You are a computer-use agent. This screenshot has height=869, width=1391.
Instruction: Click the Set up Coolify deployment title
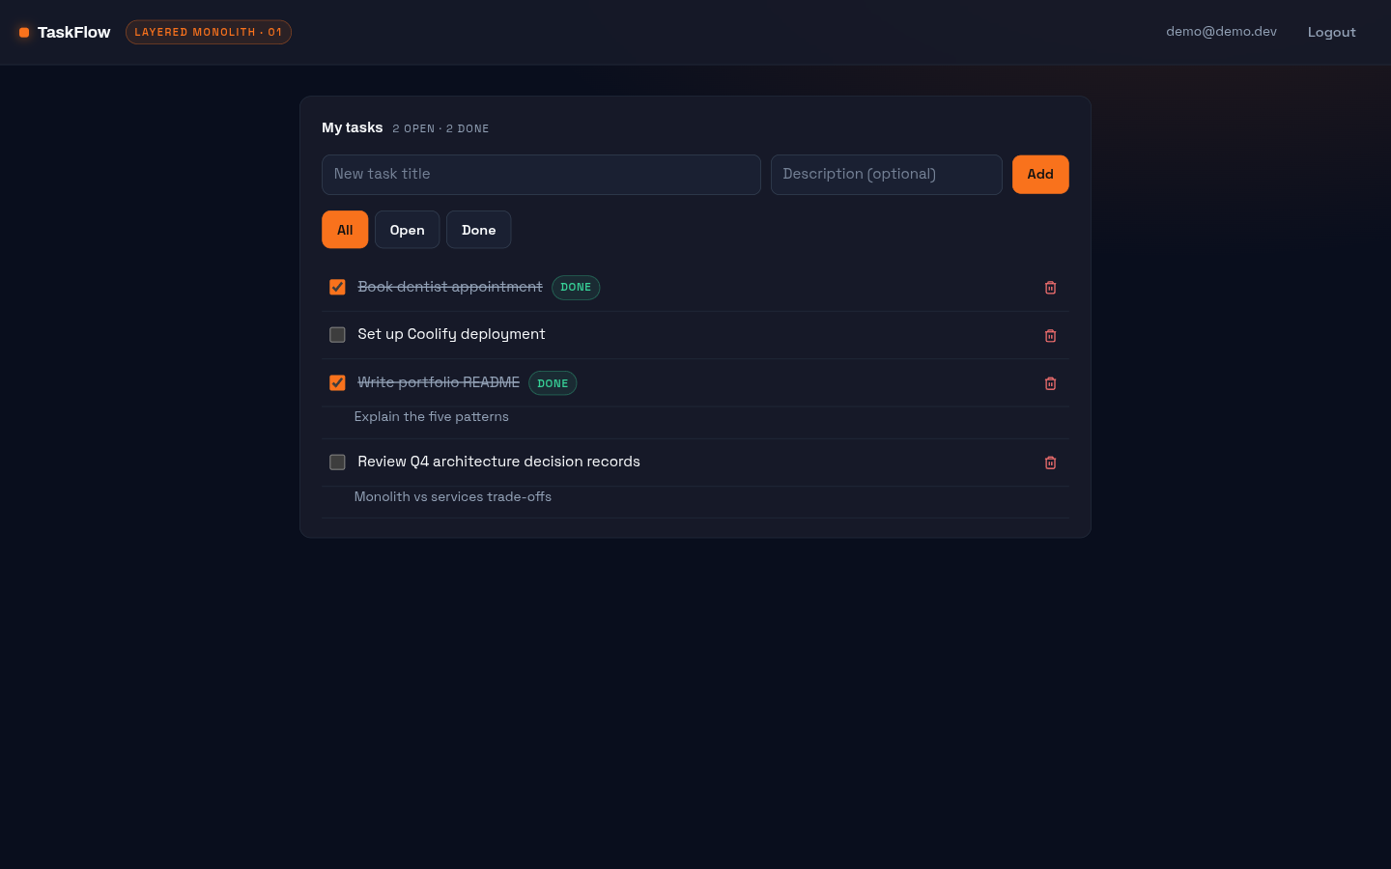coord(451,334)
